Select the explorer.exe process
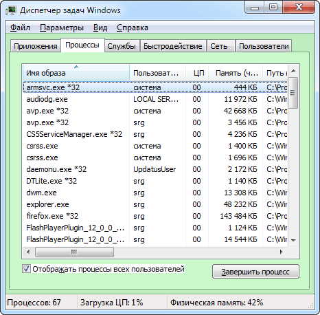 (x=155, y=204)
